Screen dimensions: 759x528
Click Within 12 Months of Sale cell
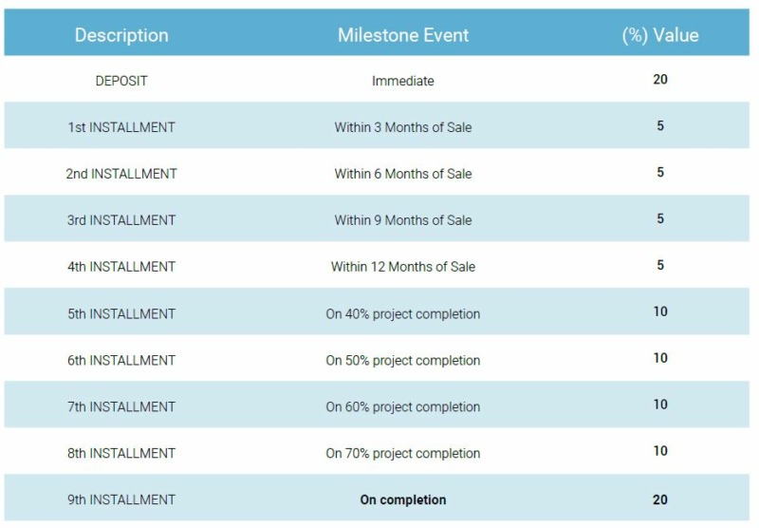pyautogui.click(x=402, y=267)
